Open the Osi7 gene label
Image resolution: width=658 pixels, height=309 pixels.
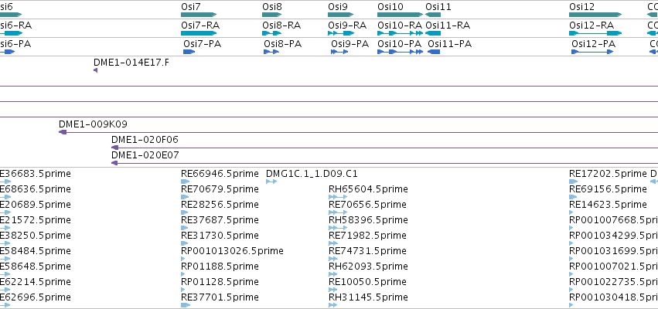(x=191, y=7)
